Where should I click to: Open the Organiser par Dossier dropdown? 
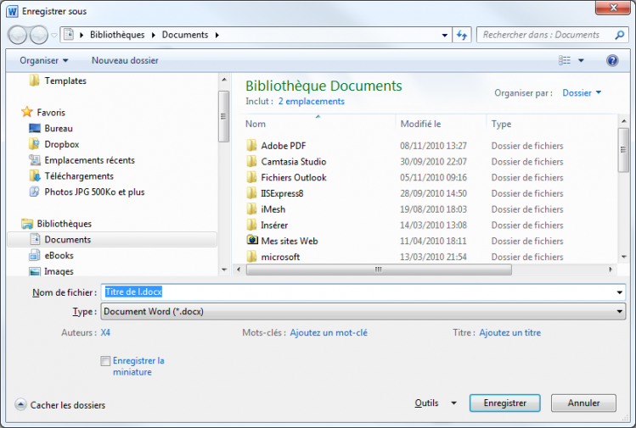point(582,93)
